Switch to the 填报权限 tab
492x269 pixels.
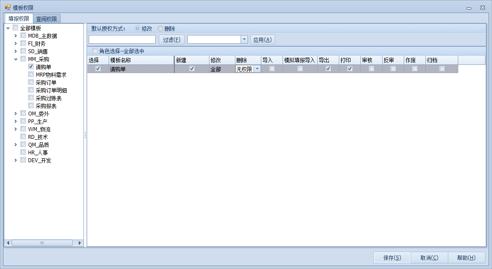(x=19, y=19)
